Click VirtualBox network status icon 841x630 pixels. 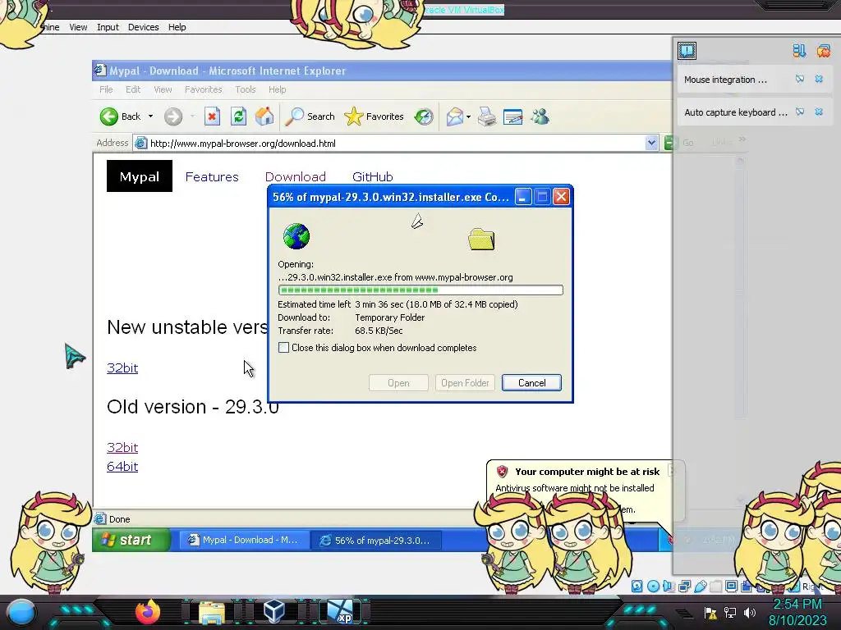pyautogui.click(x=684, y=586)
